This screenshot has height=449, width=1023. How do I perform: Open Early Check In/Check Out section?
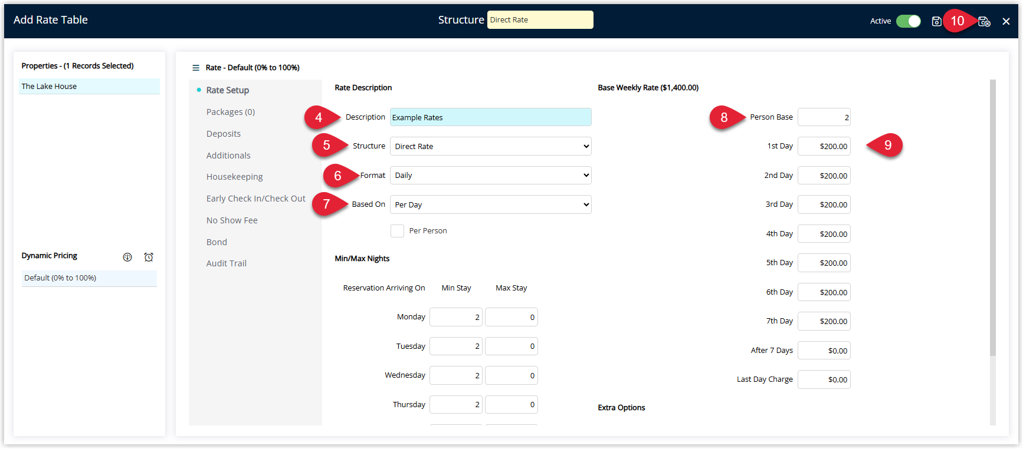coord(256,199)
